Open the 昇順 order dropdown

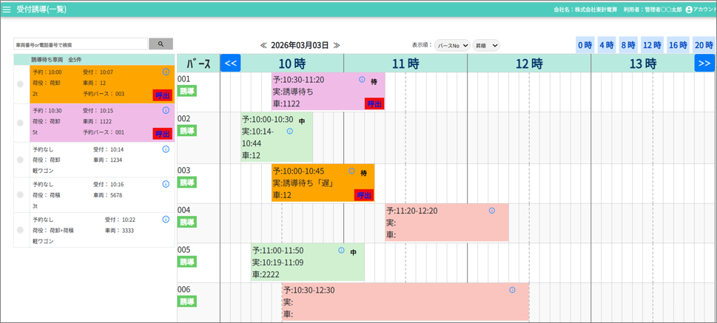[x=486, y=45]
